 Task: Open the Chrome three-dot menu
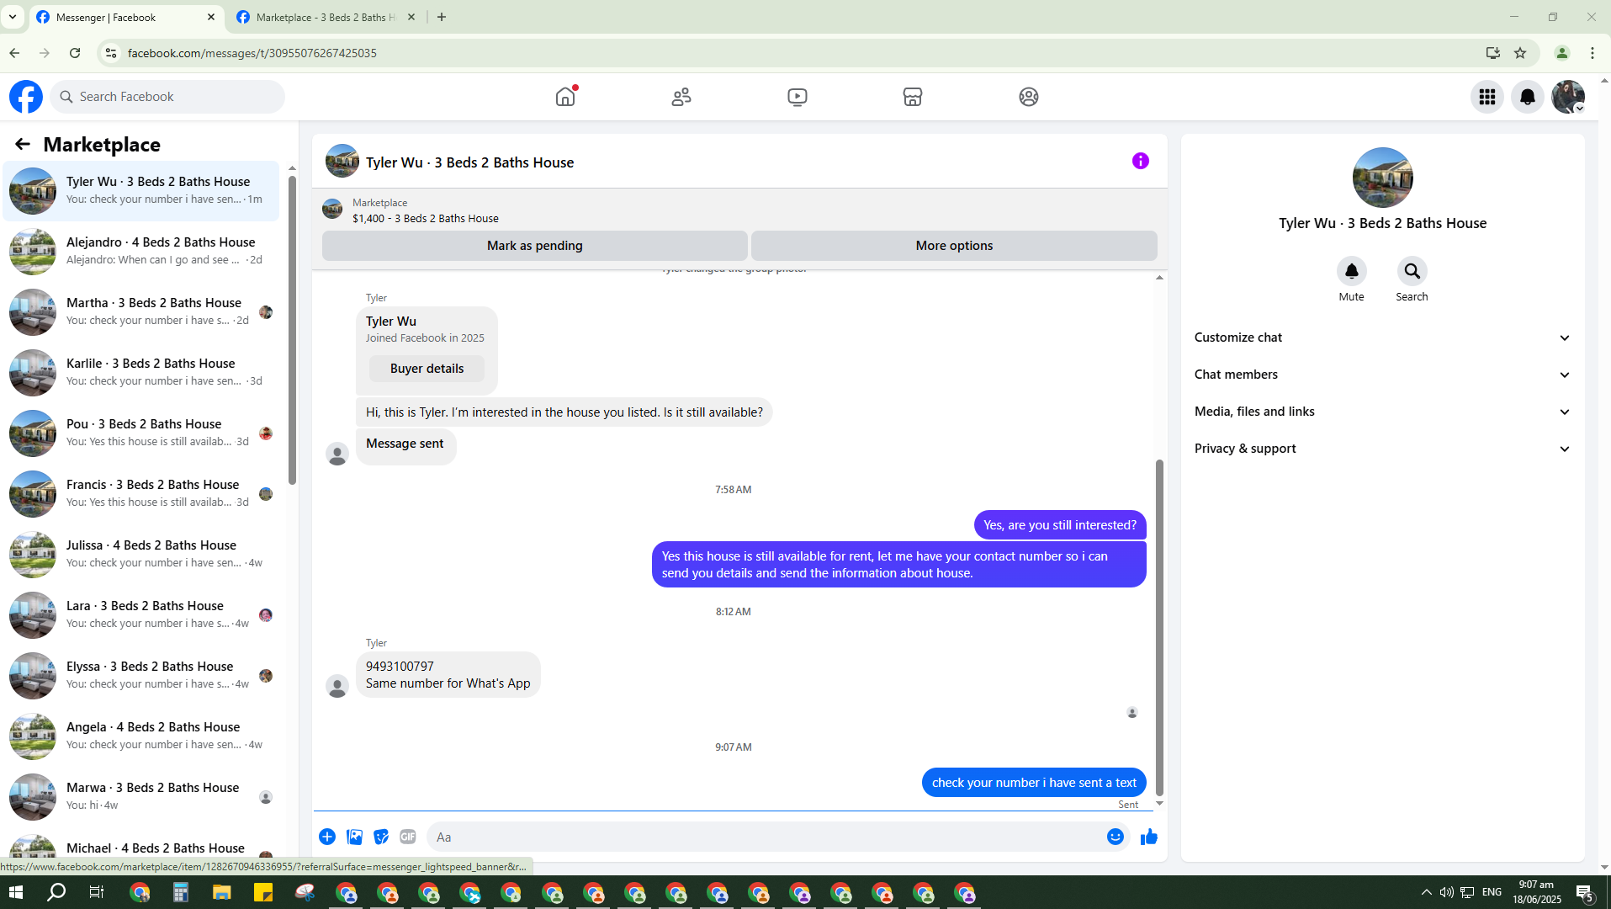pos(1592,53)
